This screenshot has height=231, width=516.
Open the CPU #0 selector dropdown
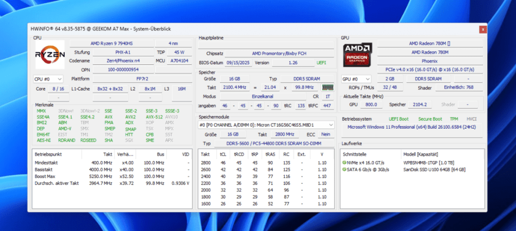pos(48,79)
